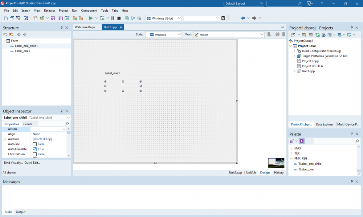Switch to the Events tab in Object Inspector
Viewport: 363px width, 217px height.
28,124
